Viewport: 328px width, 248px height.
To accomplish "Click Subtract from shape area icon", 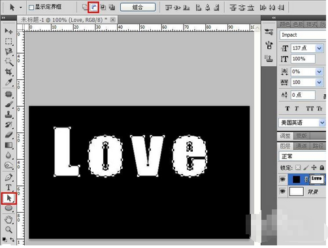I will (x=93, y=7).
